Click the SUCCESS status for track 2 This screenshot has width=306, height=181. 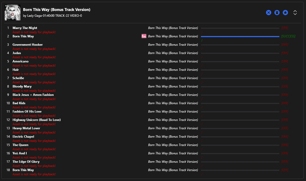(x=288, y=36)
